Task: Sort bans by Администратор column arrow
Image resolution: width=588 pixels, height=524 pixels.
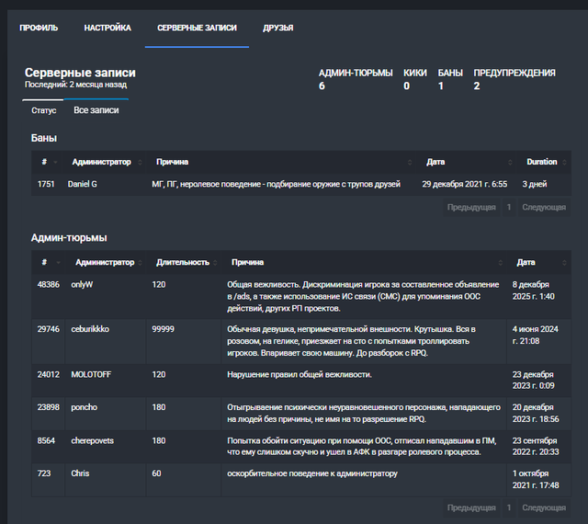Action: point(140,162)
